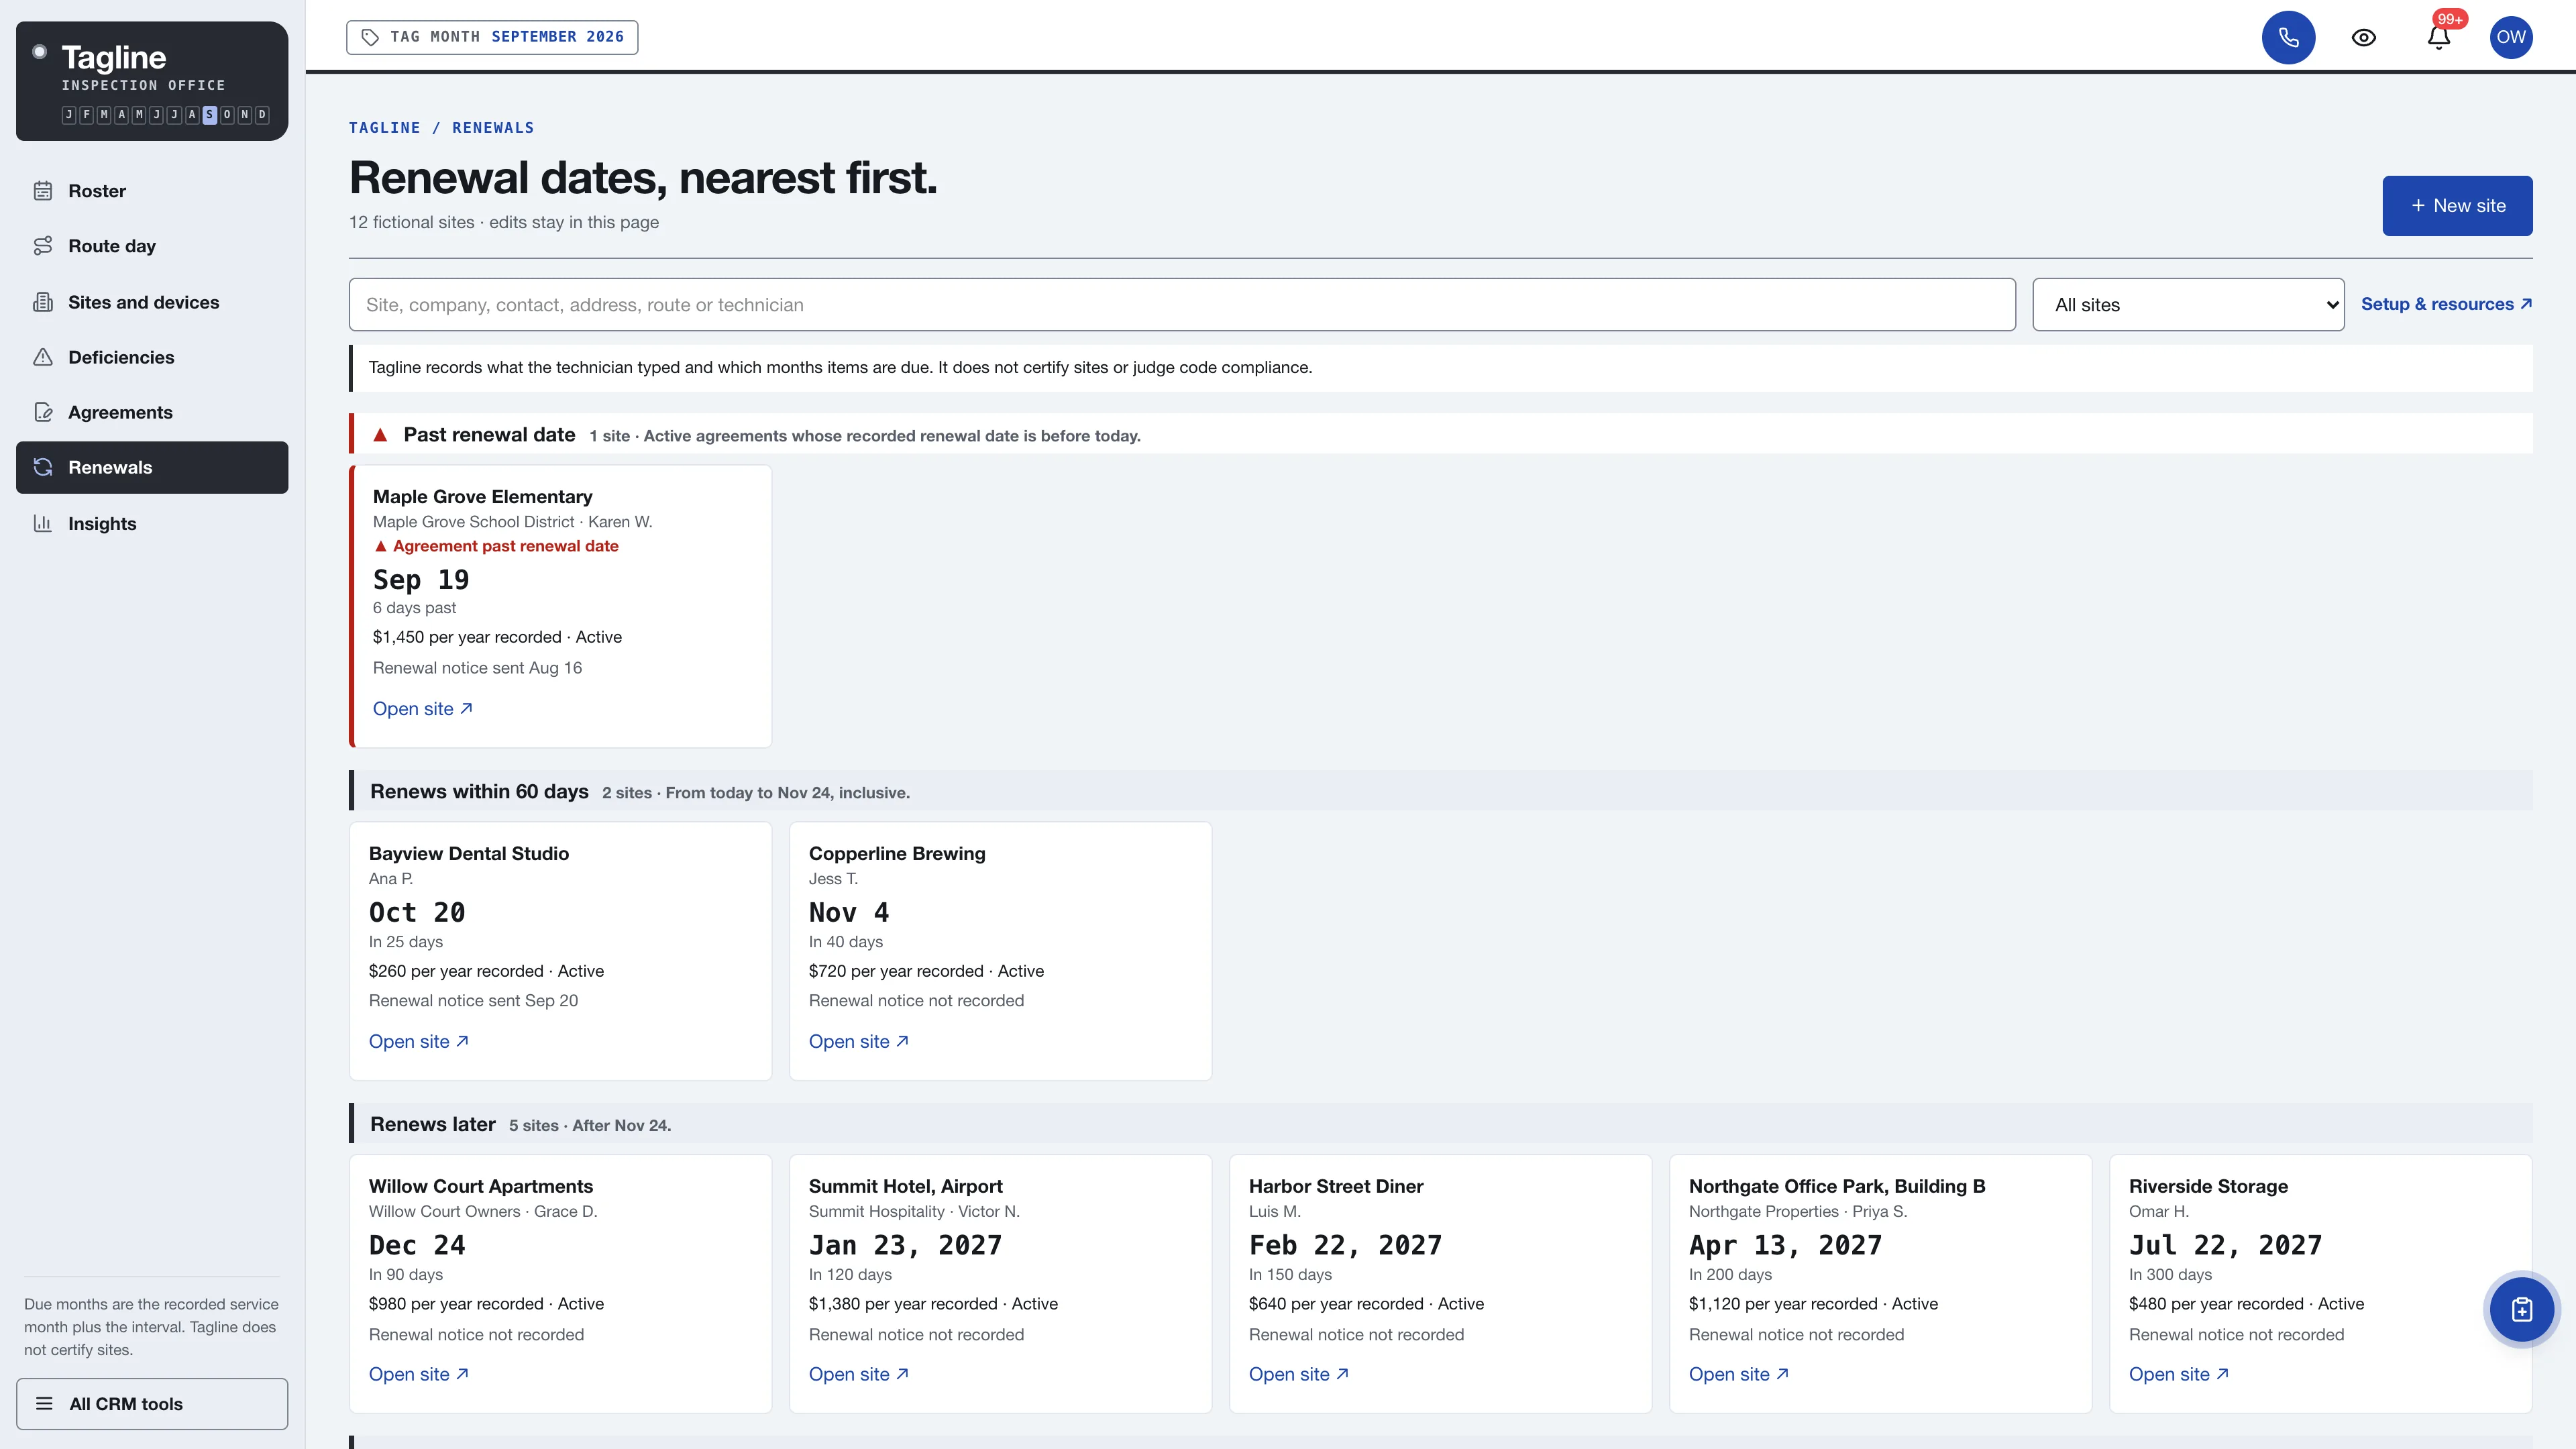Click the Insights bar chart icon
The height and width of the screenshot is (1449, 2576).
[x=43, y=523]
